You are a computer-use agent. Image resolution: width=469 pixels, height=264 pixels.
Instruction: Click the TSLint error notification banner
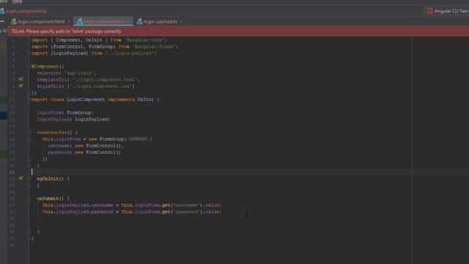click(x=238, y=32)
